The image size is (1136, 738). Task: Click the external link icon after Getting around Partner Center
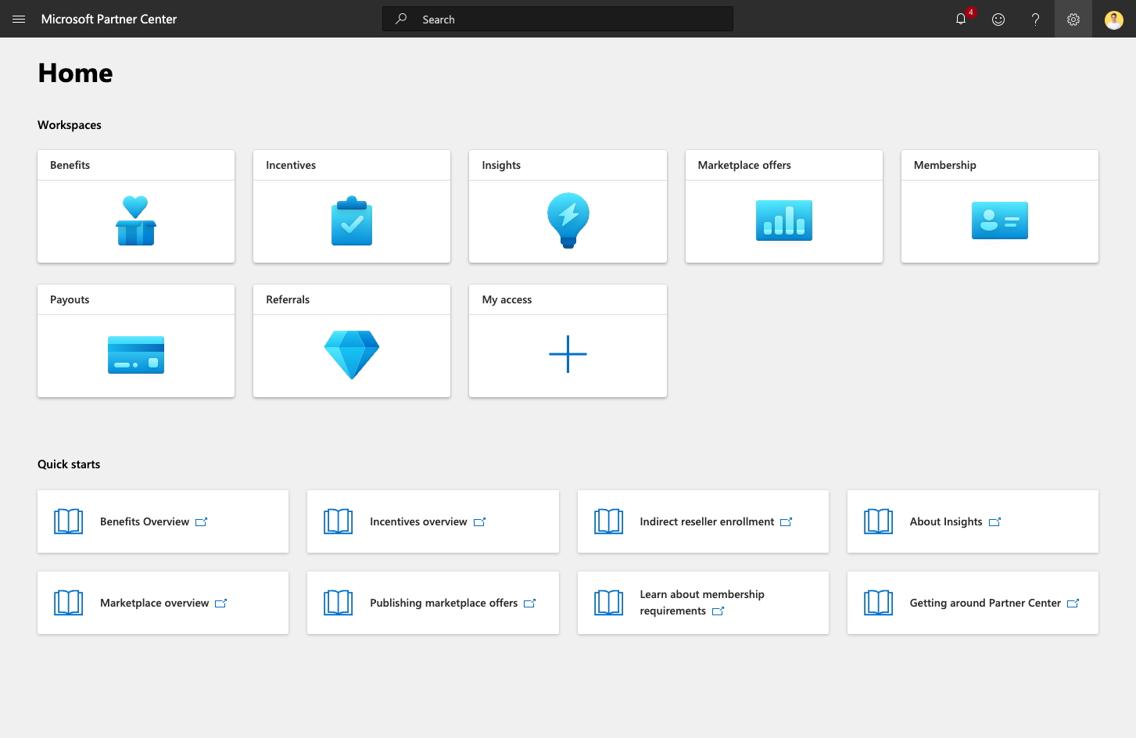1073,604
